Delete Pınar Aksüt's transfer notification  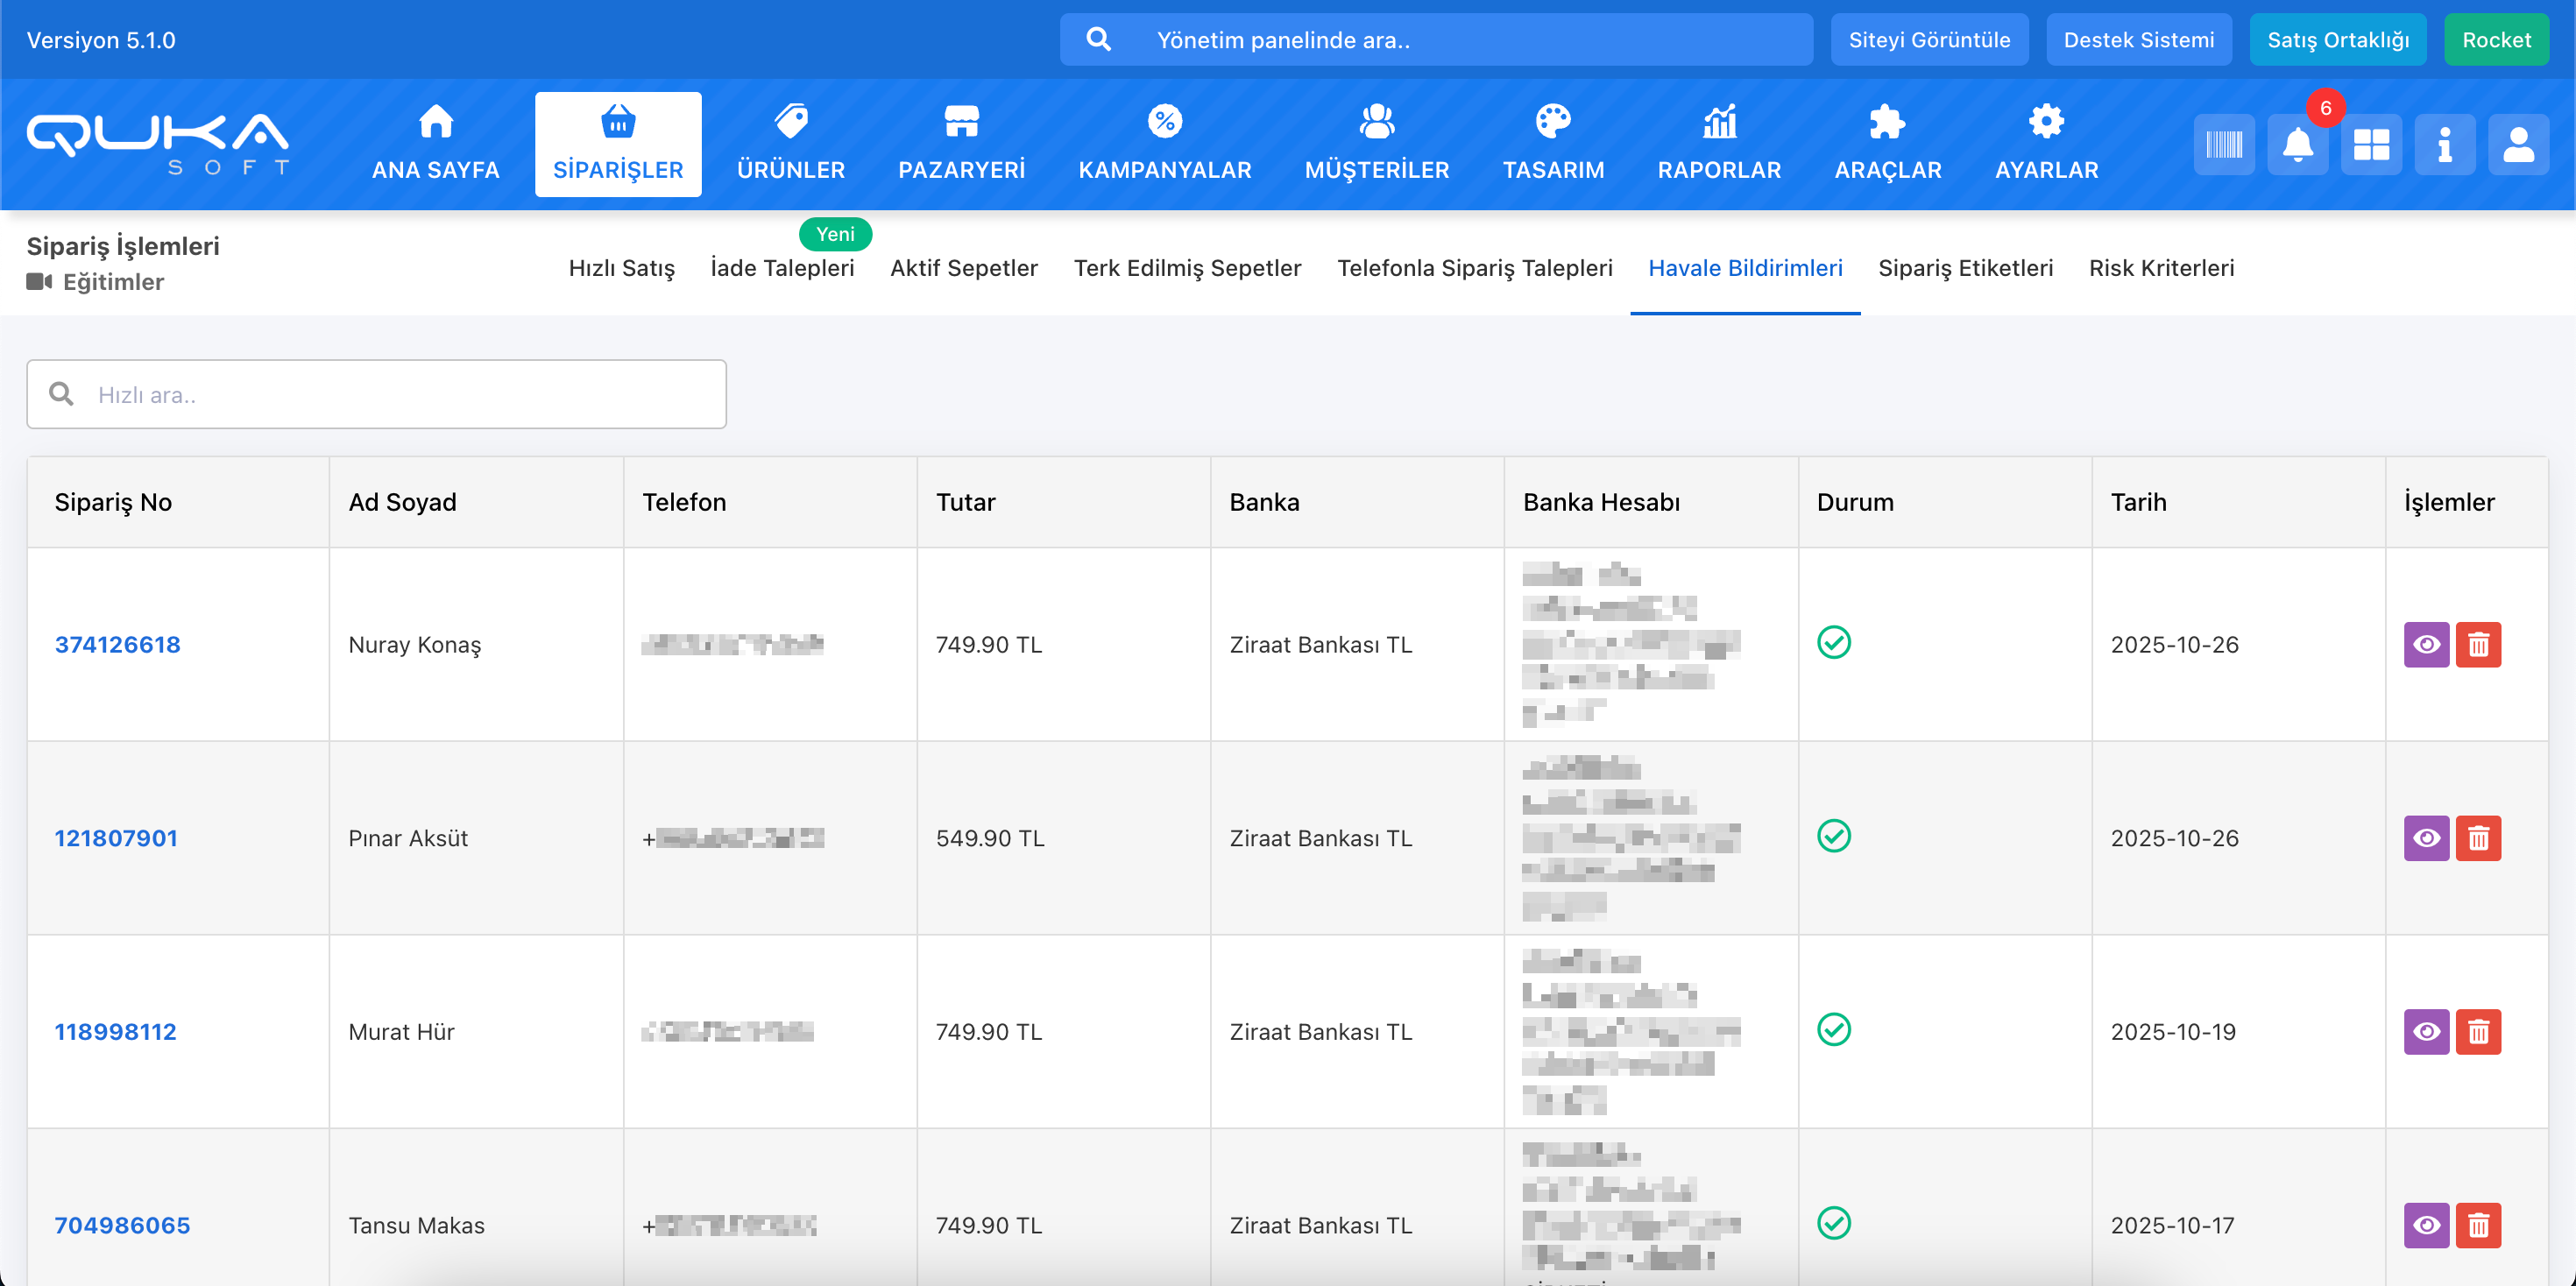pos(2478,838)
